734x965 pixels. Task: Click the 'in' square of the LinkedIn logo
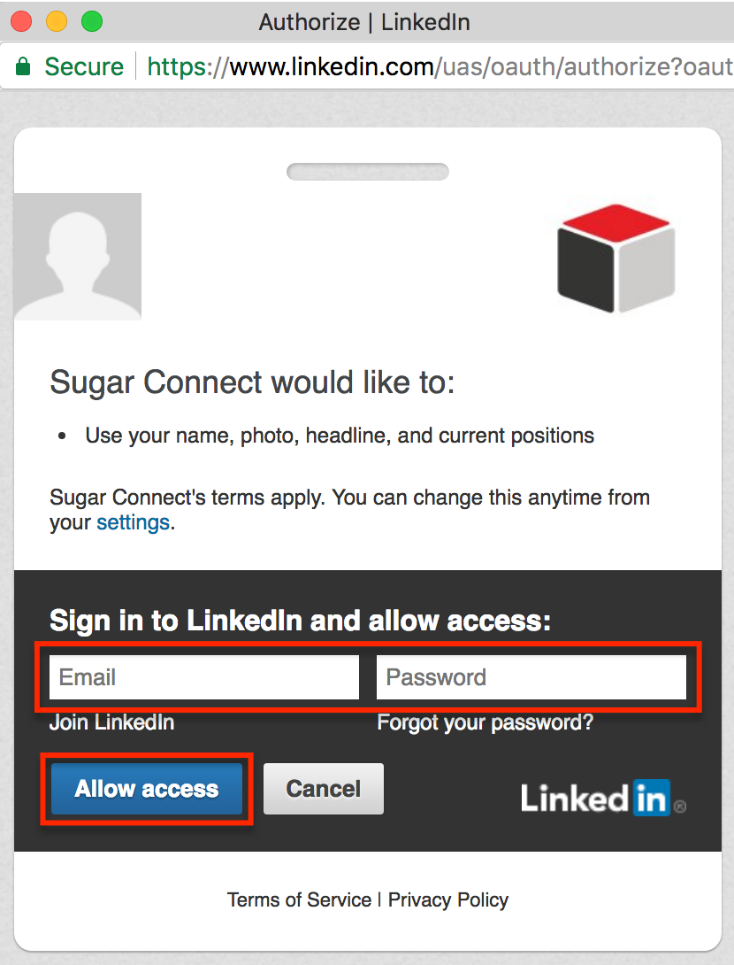pyautogui.click(x=652, y=799)
